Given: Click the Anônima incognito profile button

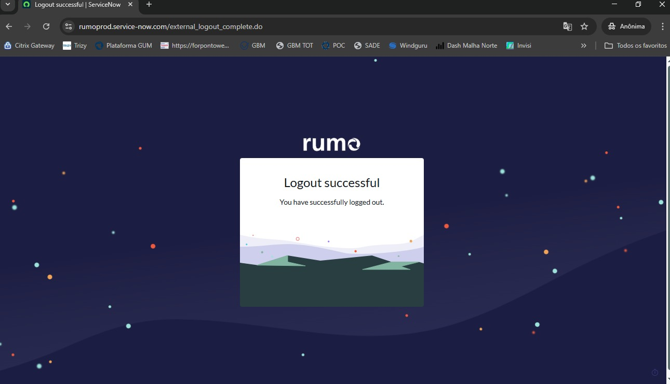Looking at the screenshot, I should coord(626,26).
